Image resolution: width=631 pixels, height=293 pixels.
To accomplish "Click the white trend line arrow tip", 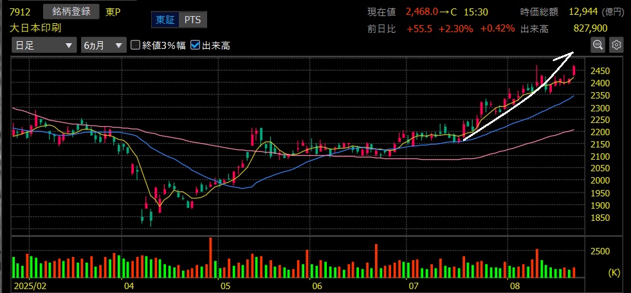I will tap(571, 53).
